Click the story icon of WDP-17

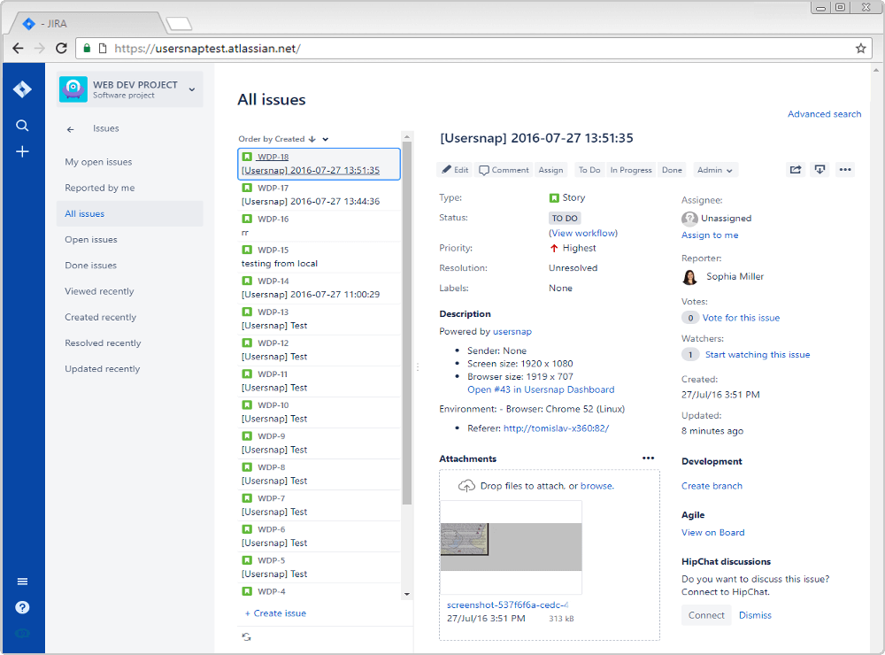247,188
